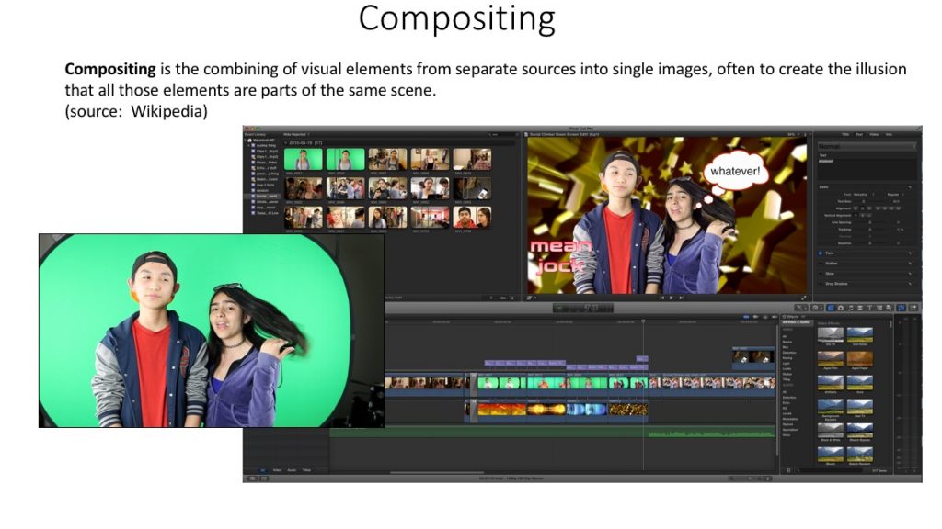Expand the Face section arrow
Screen dimensions: 942x529
[x=910, y=253]
